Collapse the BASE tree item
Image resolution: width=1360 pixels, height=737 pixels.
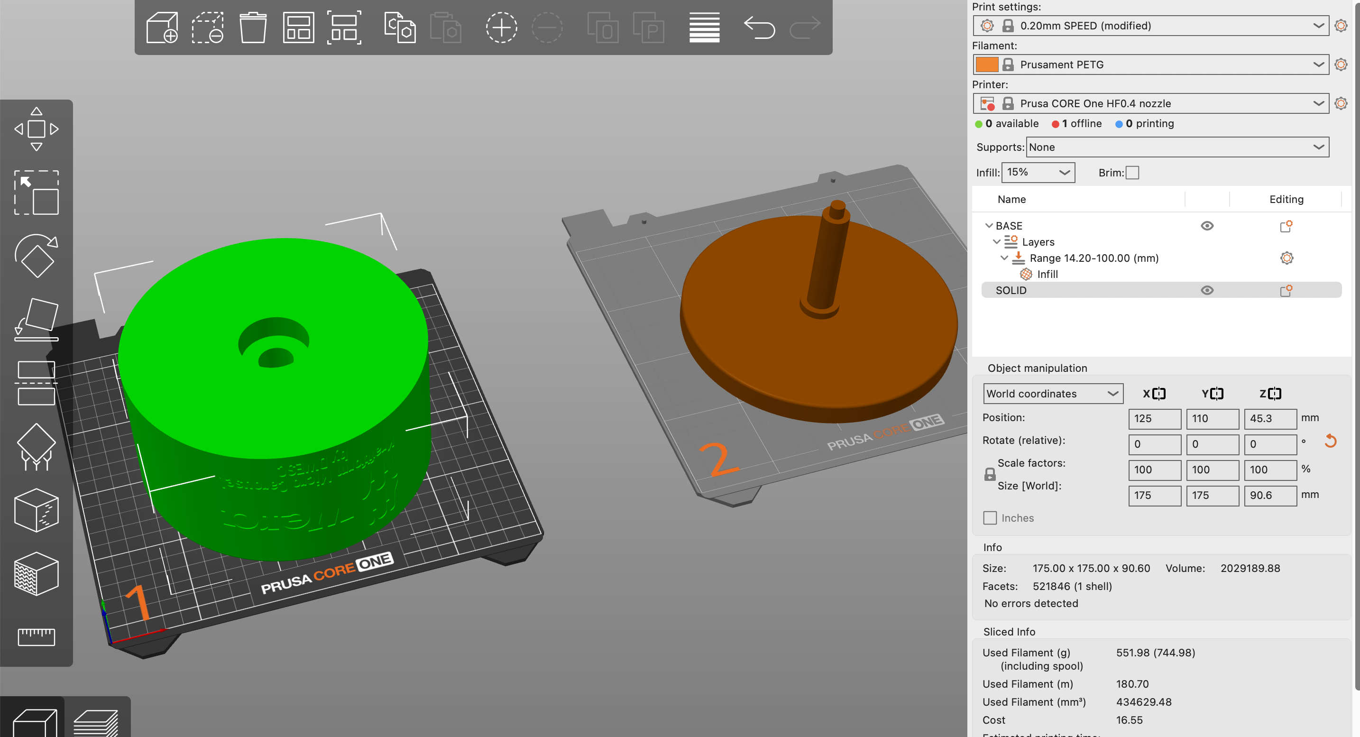pyautogui.click(x=989, y=226)
